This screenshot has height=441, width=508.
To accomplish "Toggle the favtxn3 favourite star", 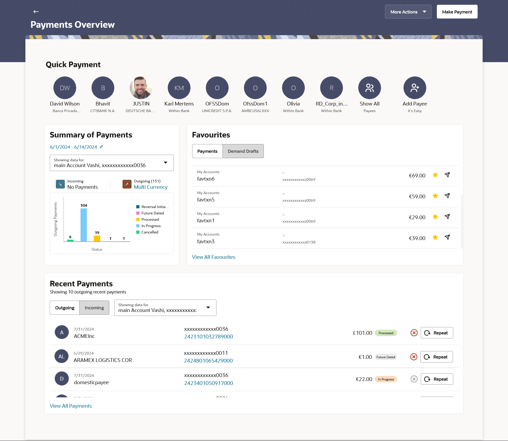I will [435, 237].
